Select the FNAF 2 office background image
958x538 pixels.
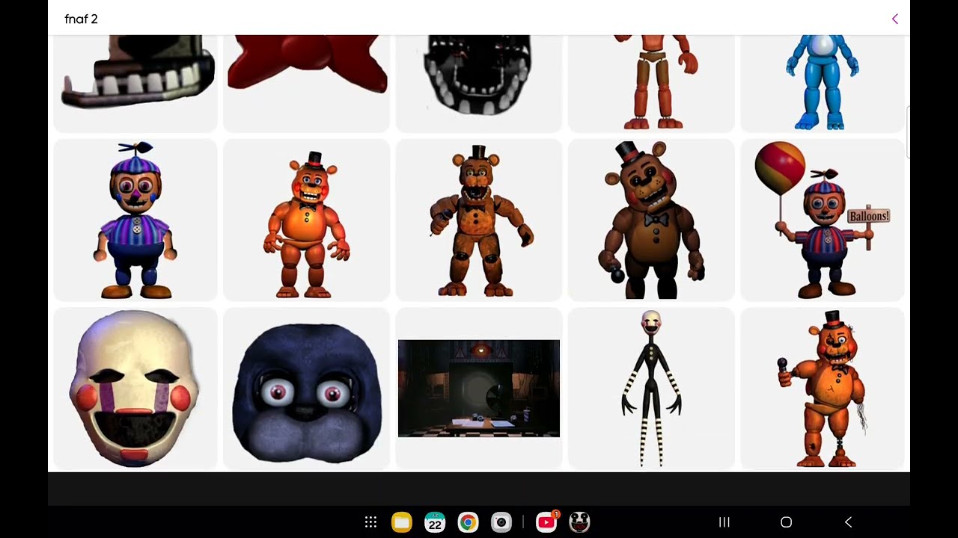pyautogui.click(x=479, y=389)
